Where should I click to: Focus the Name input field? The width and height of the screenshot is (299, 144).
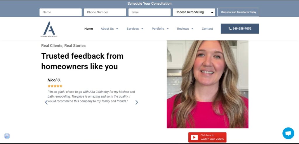60,12
